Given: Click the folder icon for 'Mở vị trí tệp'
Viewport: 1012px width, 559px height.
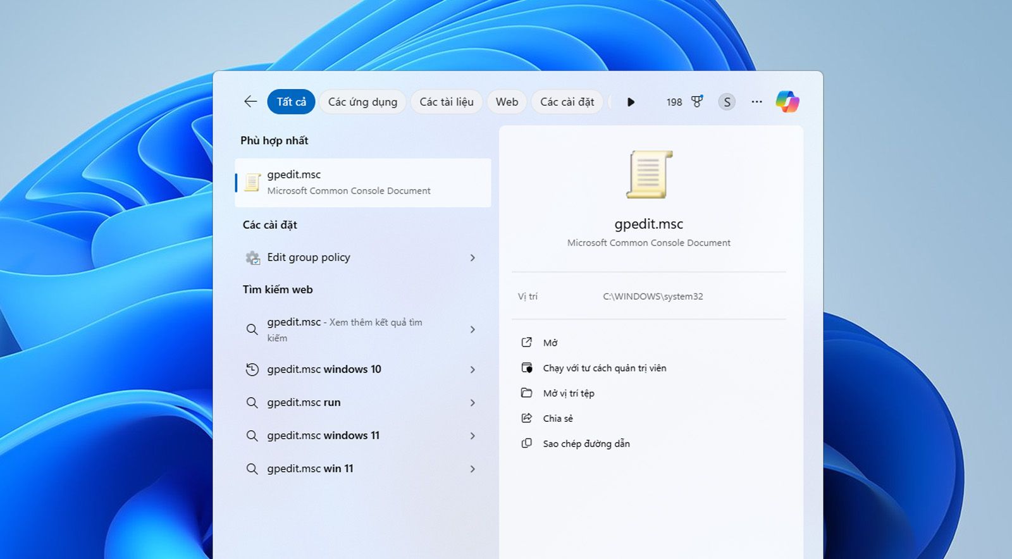Looking at the screenshot, I should pos(526,393).
